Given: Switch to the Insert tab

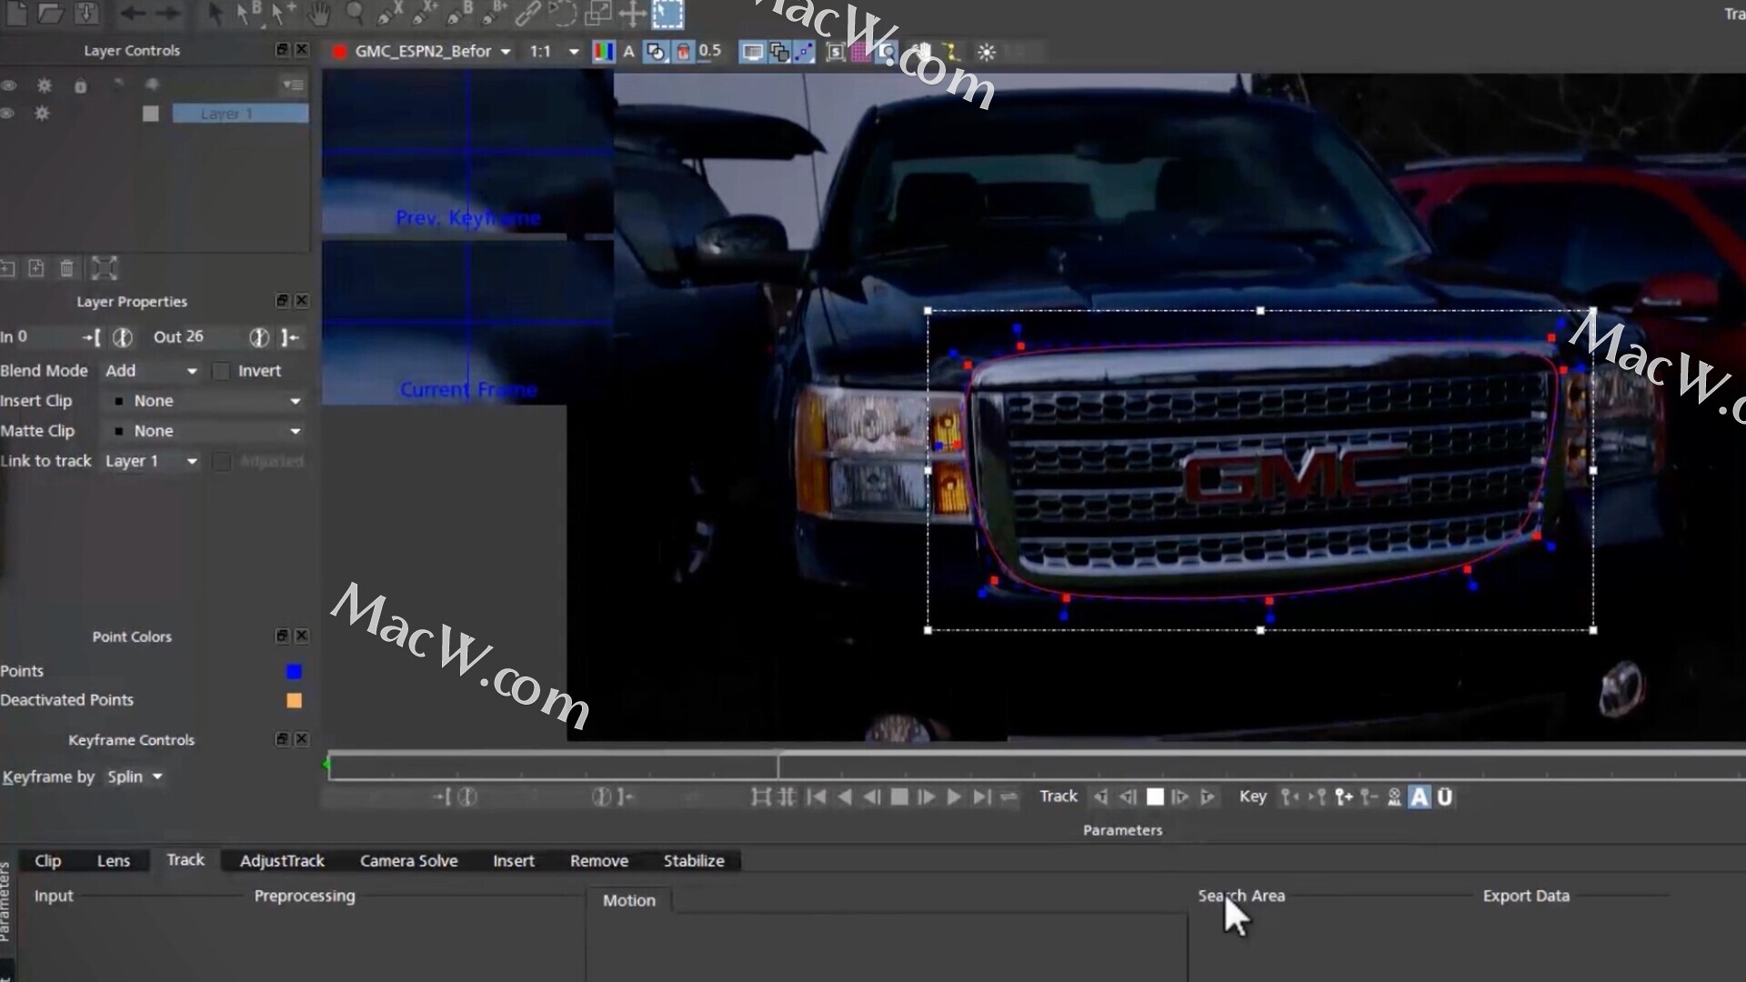Looking at the screenshot, I should [514, 860].
